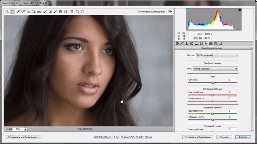Viewport: 257px width, 144px height.
Task: Toggle the Контрольный просмотр checkbox
Action: (x=139, y=12)
